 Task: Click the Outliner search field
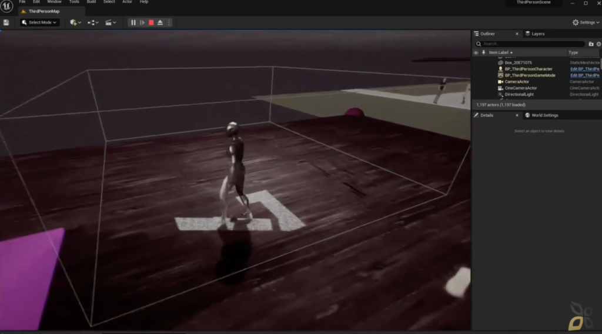click(530, 44)
